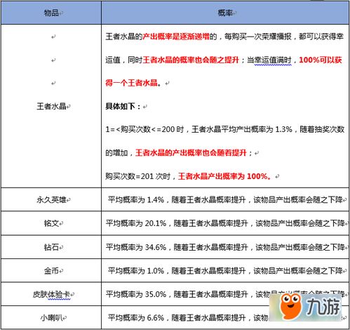Select the 钻石 item cell
The width and height of the screenshot is (350, 330).
[x=51, y=247]
